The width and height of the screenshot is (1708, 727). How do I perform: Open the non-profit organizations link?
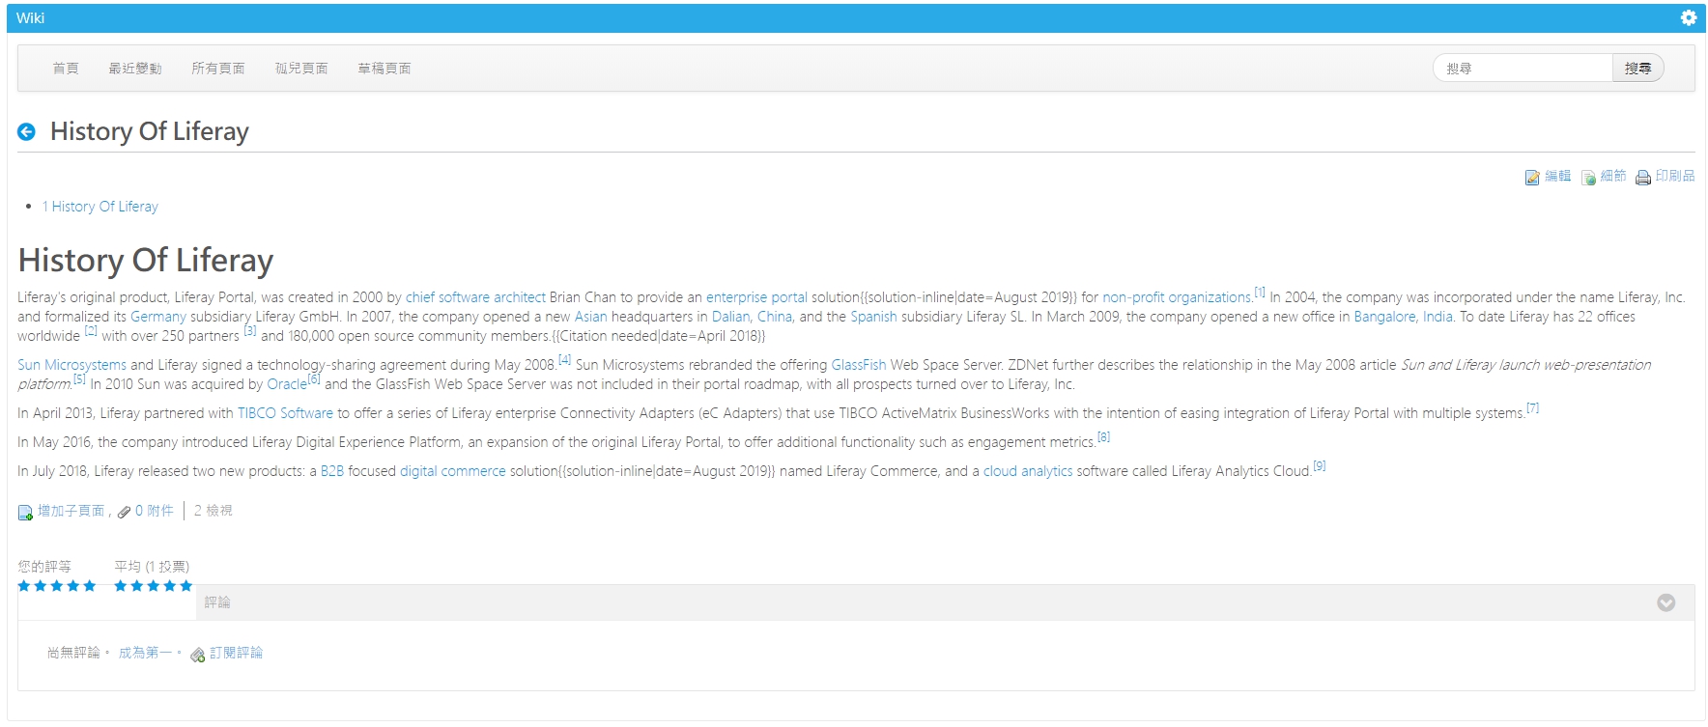(1177, 297)
